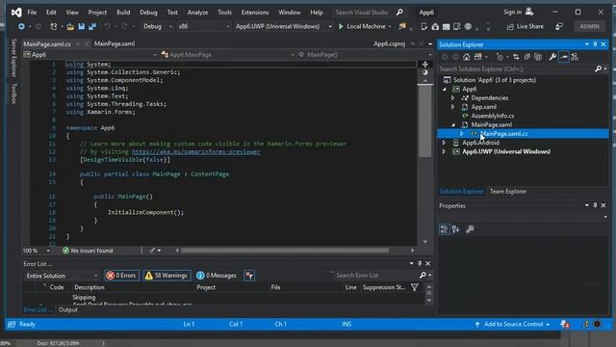Expand App6.UWP (Universal Windows) project node

pyautogui.click(x=444, y=151)
